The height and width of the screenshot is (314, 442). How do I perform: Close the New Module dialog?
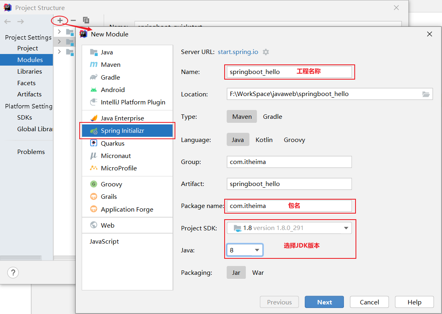tap(429, 34)
